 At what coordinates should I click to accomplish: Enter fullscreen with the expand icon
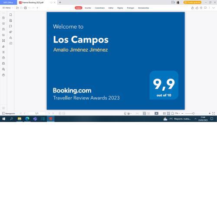click(214, 113)
